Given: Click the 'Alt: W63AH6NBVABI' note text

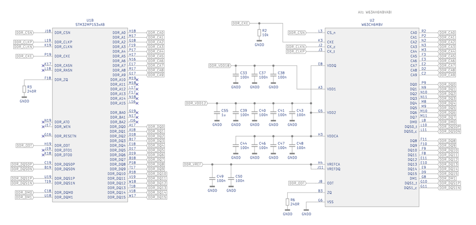Looking at the screenshot, I should coord(376,12).
